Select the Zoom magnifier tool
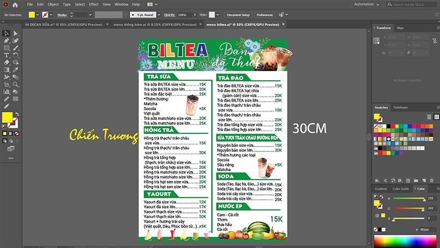Viewport: 440px width, 248px height. 16,84
